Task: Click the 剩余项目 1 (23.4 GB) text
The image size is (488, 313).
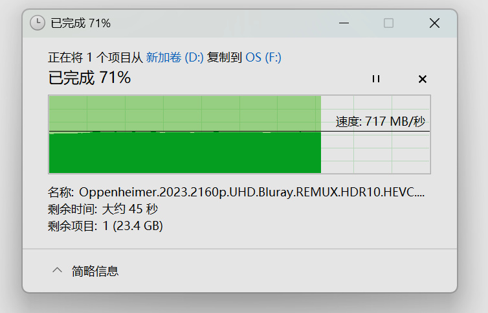Action: (105, 226)
